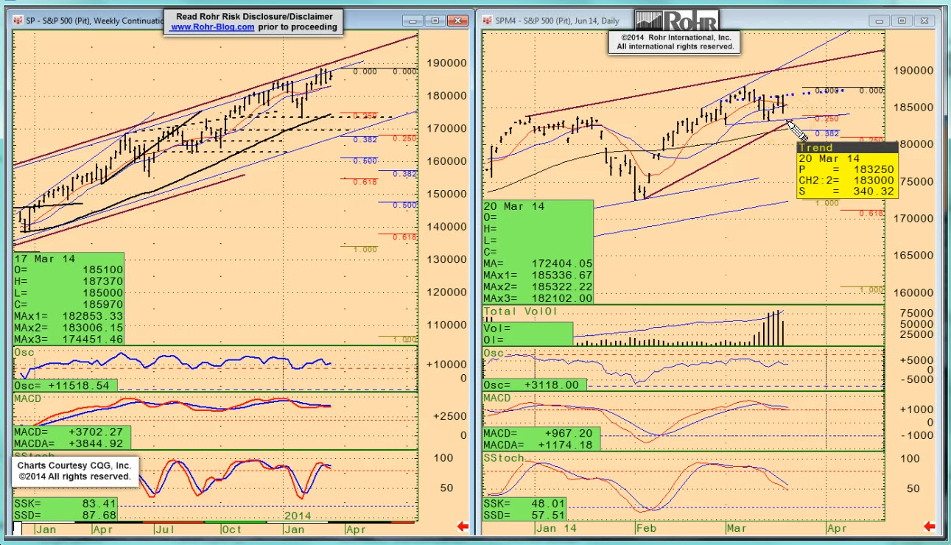The height and width of the screenshot is (545, 951).
Task: Click the 20 Mar 14 daily data box
Action: pyautogui.click(x=538, y=252)
